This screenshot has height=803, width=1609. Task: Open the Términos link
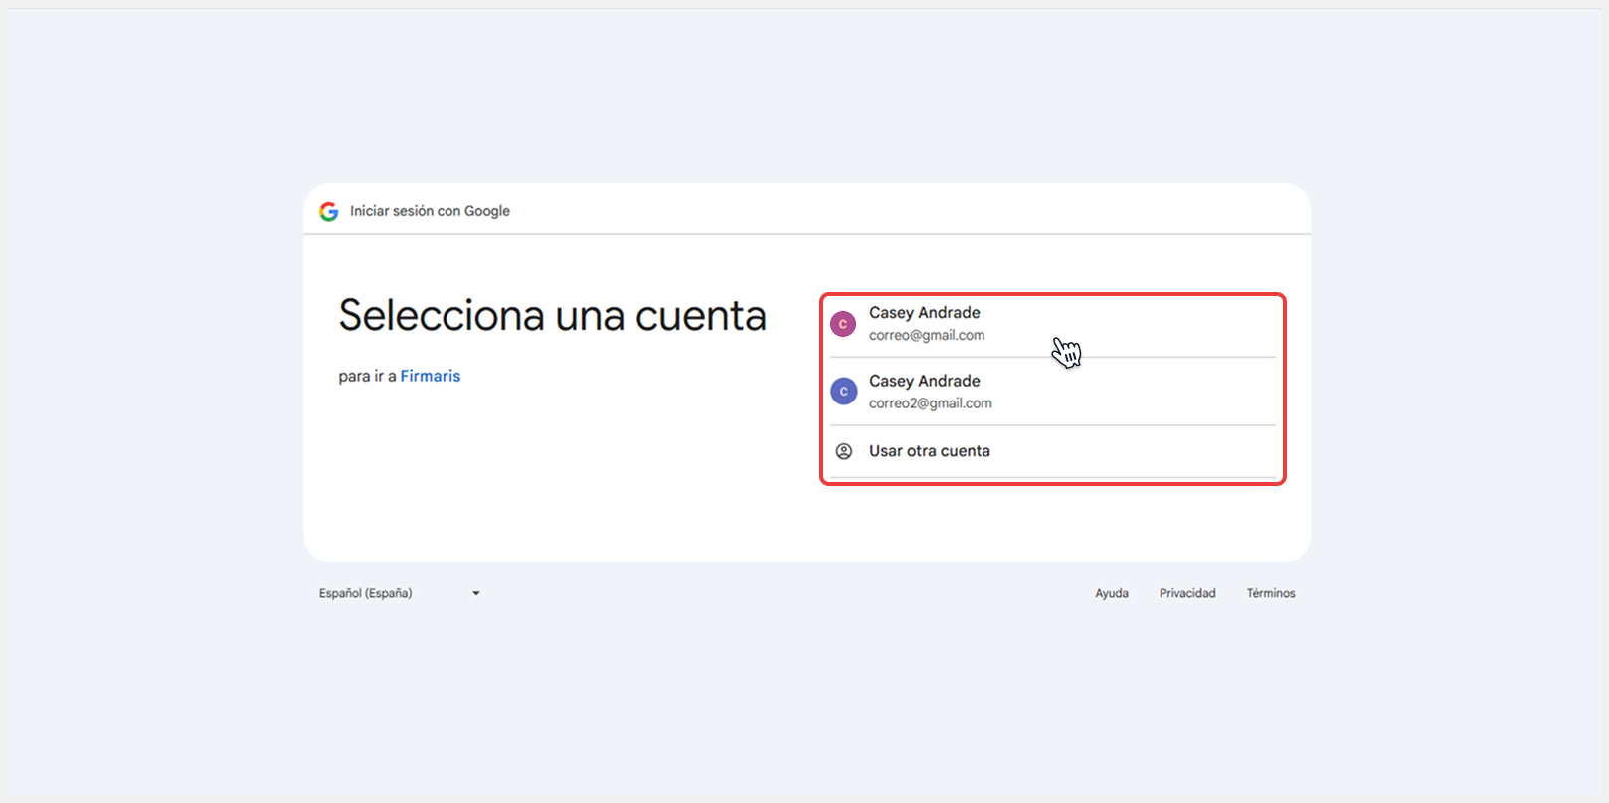[1270, 593]
